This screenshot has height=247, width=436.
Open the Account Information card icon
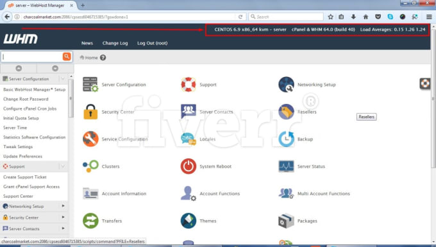[x=90, y=193]
